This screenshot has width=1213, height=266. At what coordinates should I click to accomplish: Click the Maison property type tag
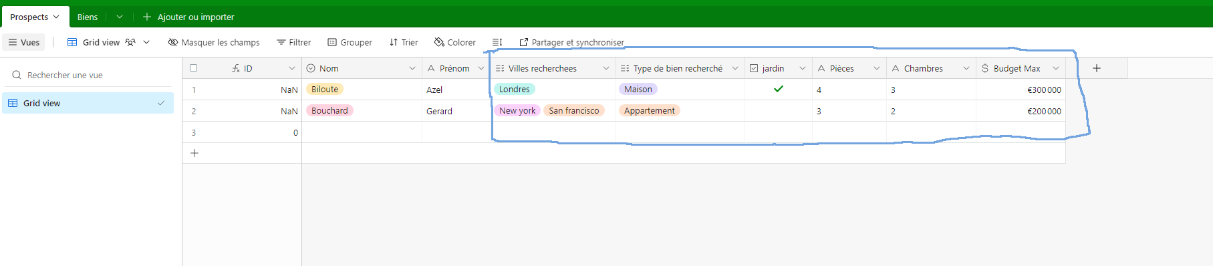click(638, 89)
